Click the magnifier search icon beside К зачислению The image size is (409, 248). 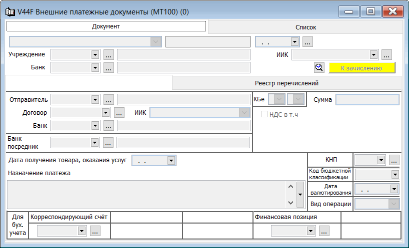point(319,68)
